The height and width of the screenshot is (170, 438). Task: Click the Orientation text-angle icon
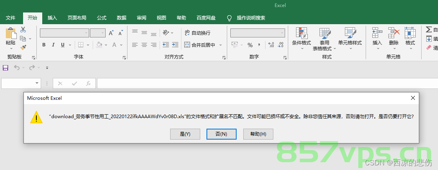(166, 33)
